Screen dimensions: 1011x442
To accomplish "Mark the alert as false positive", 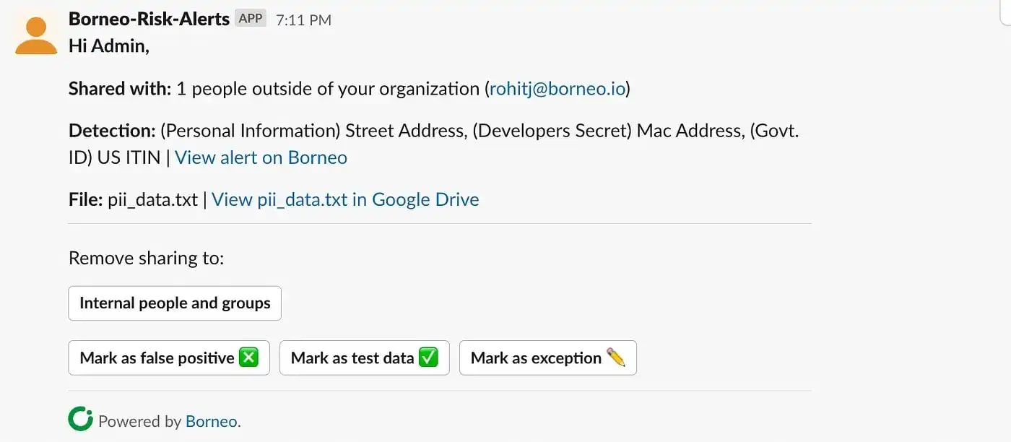I will [169, 357].
